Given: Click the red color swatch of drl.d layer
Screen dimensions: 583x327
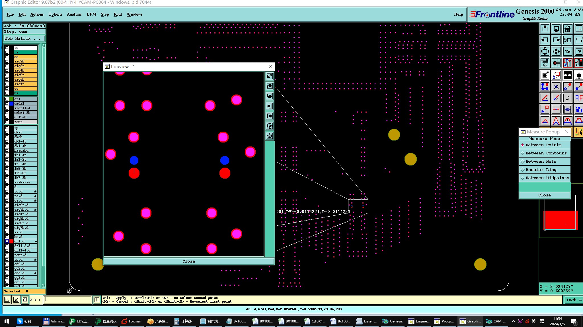Looking at the screenshot, I should (11, 241).
